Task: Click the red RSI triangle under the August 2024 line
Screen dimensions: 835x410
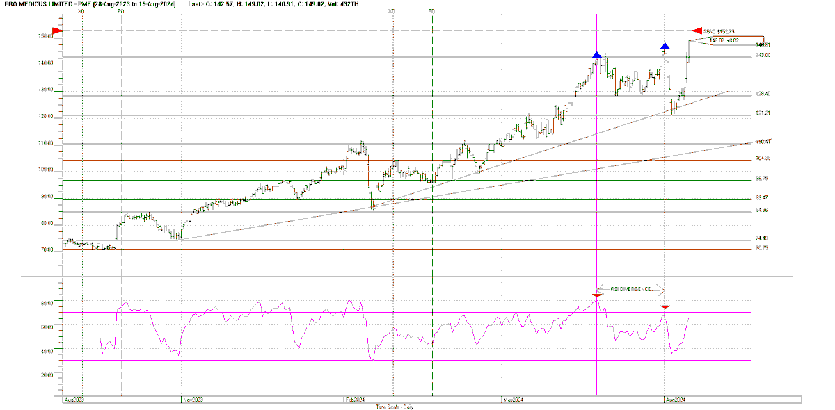Action: click(x=665, y=306)
